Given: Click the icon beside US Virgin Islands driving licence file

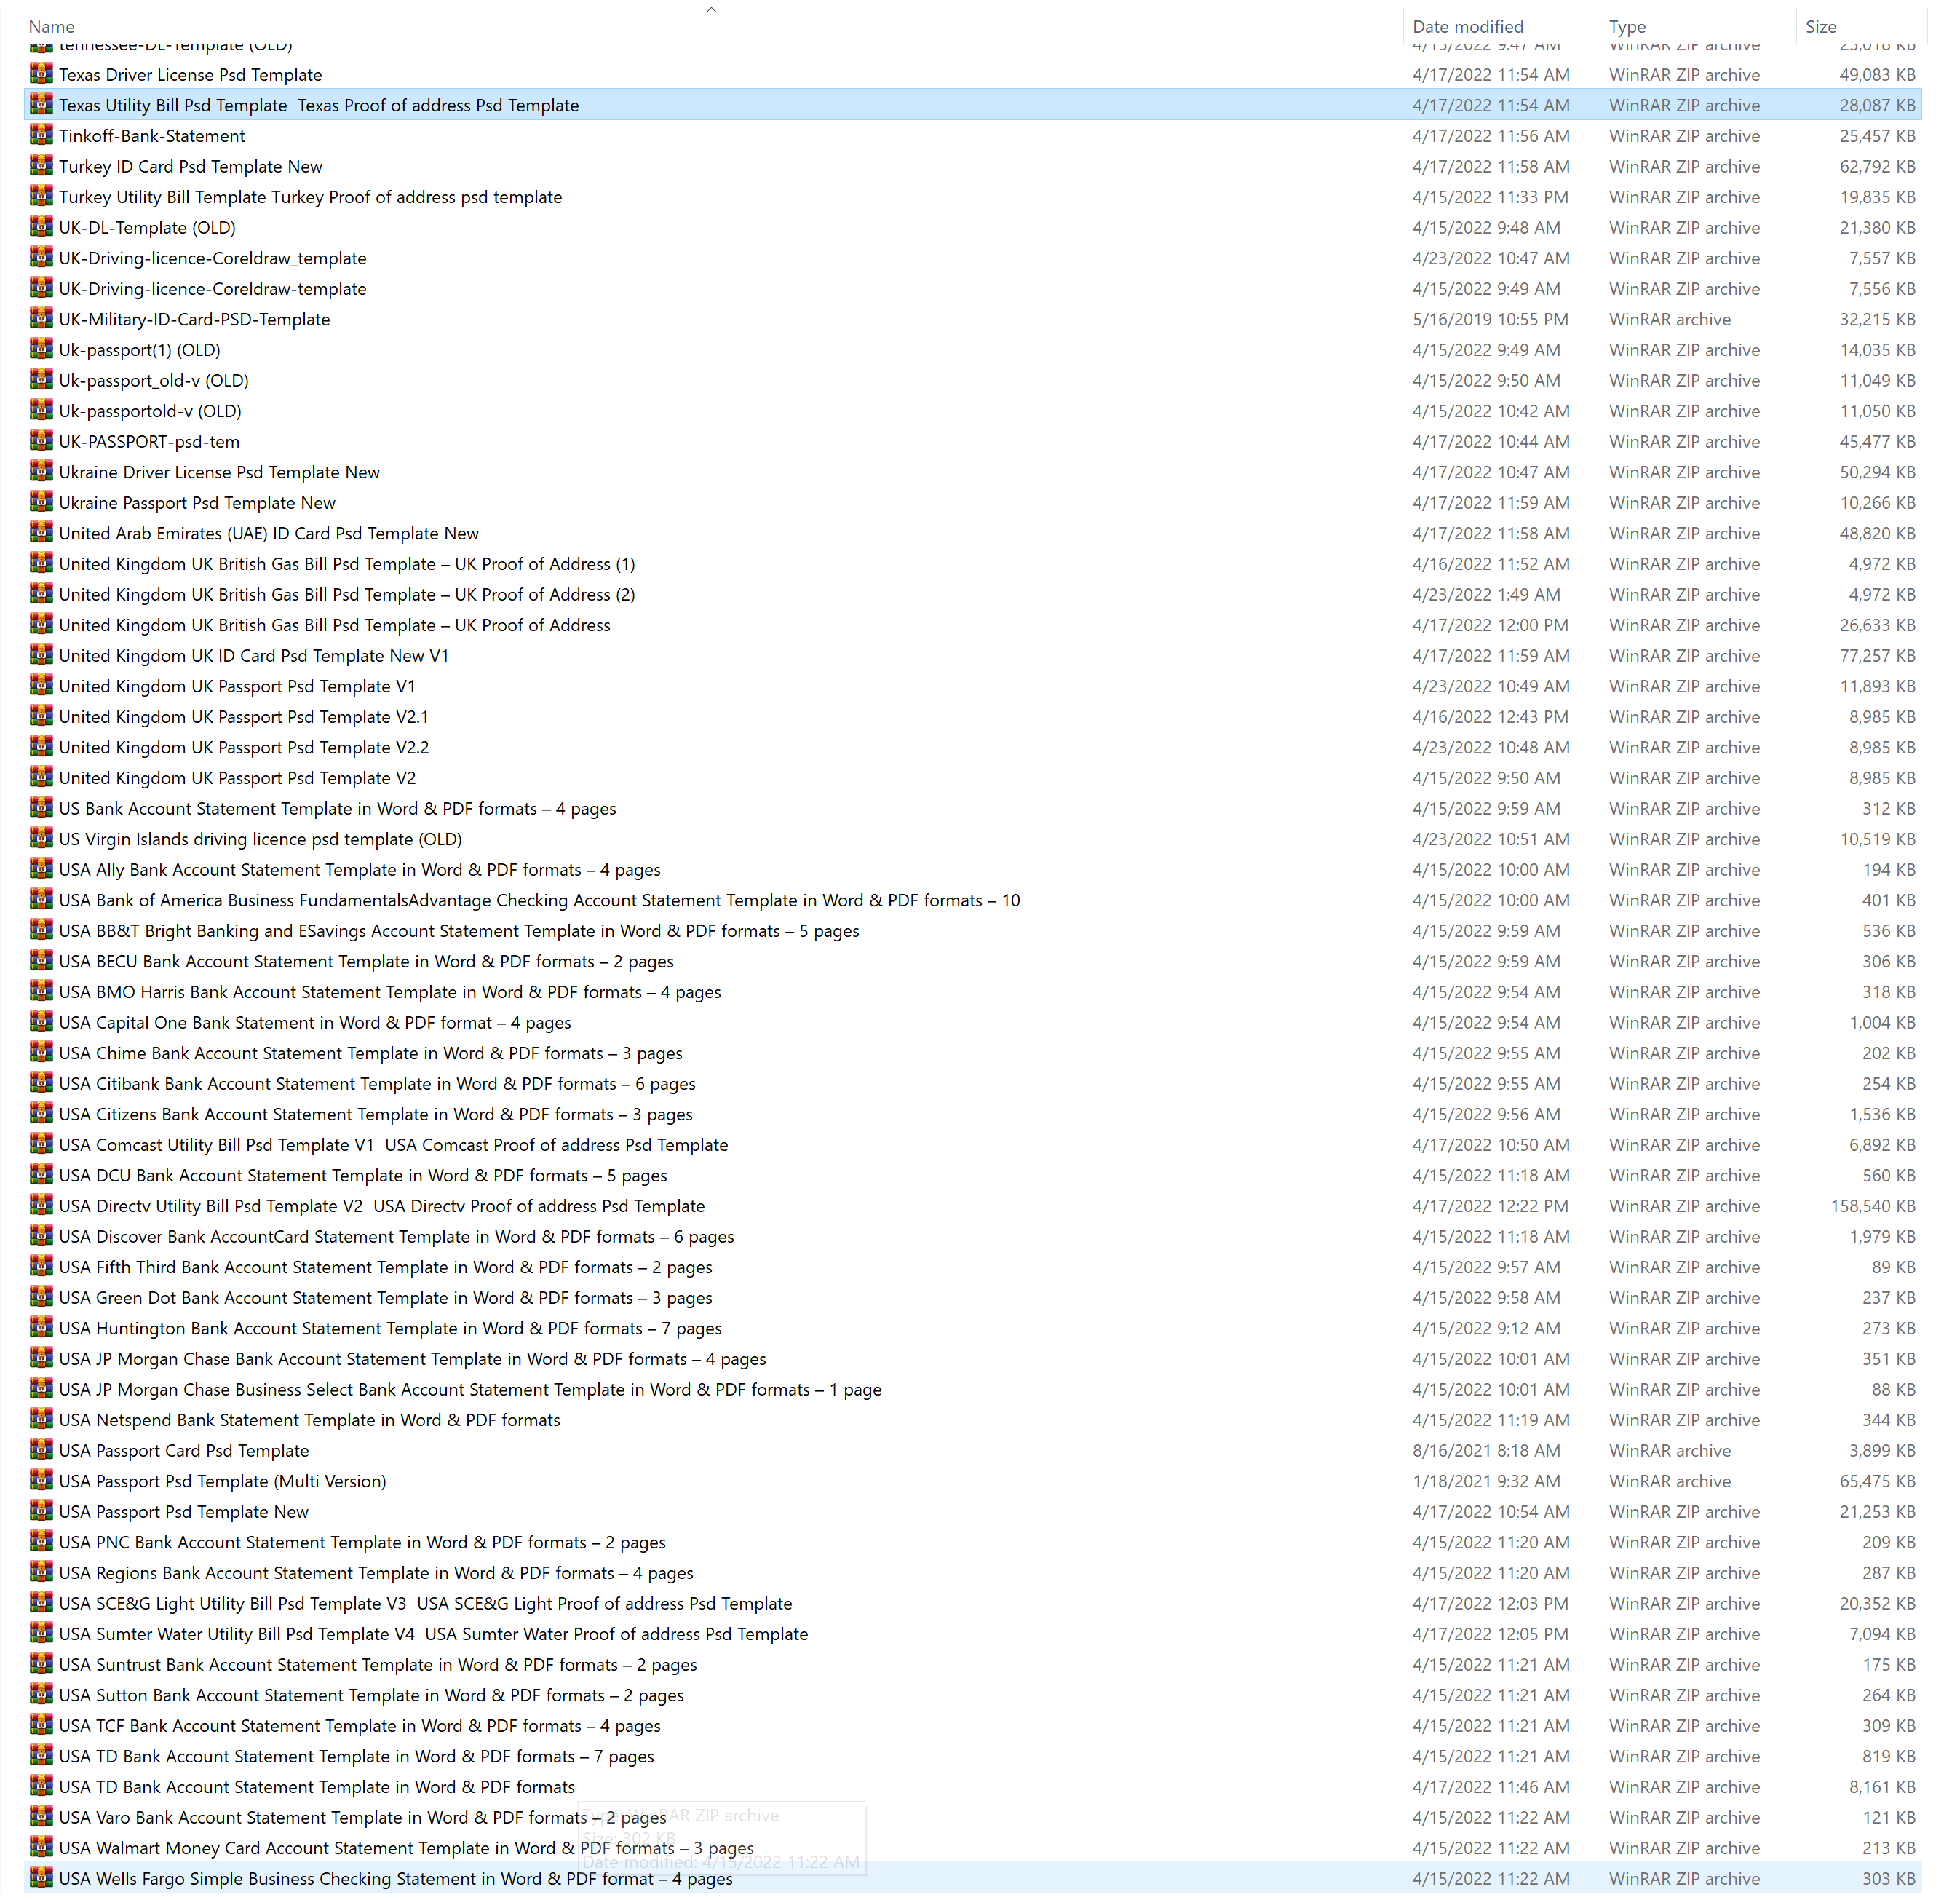Looking at the screenshot, I should point(41,839).
